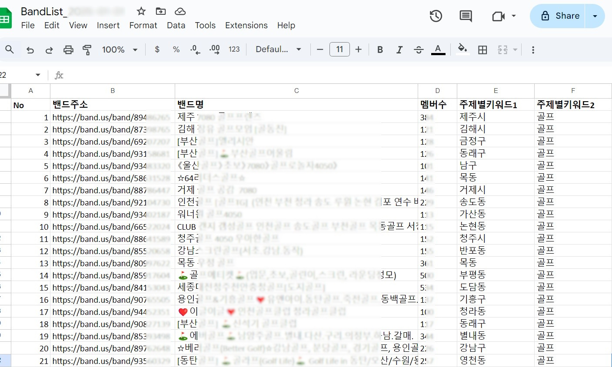Open the Extensions menu
This screenshot has width=612, height=367.
[246, 26]
